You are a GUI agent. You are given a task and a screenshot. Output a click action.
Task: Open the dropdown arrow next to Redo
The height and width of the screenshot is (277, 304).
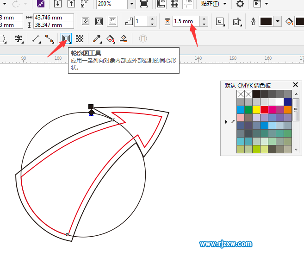25,4
